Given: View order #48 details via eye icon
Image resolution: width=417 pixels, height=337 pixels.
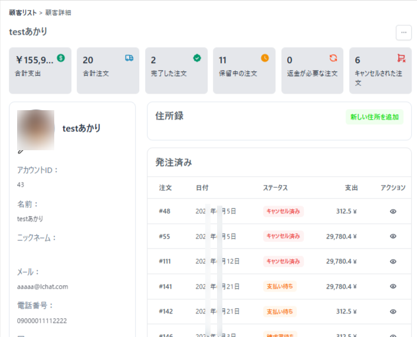Looking at the screenshot, I should pyautogui.click(x=393, y=212).
